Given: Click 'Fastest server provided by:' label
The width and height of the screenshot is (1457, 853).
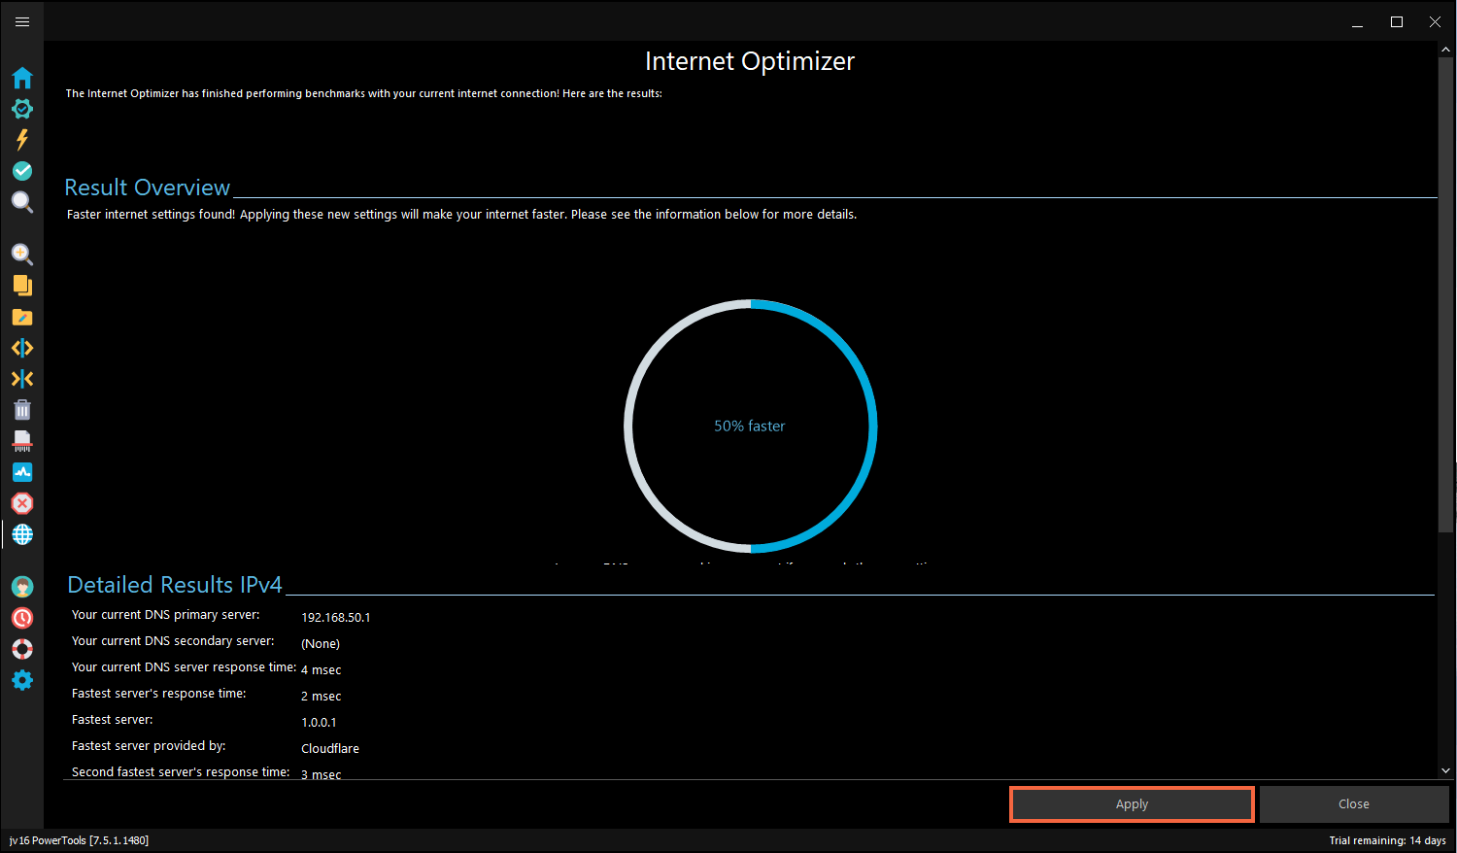Looking at the screenshot, I should click(x=149, y=746).
